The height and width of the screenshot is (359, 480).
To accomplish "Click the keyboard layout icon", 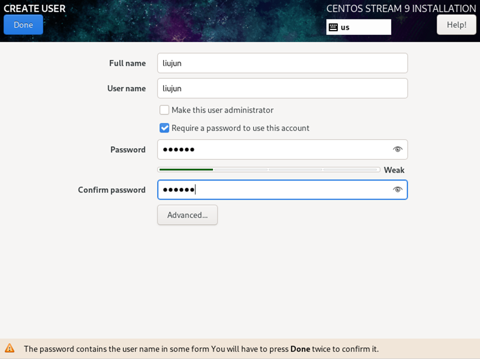I will [x=333, y=27].
